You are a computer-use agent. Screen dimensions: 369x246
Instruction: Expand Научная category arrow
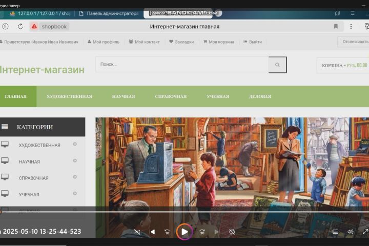pos(75,160)
